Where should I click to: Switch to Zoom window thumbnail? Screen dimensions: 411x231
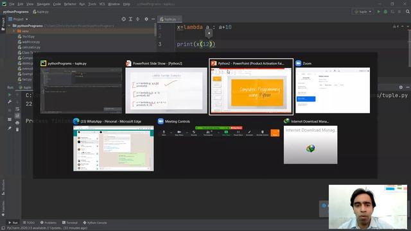click(x=333, y=90)
